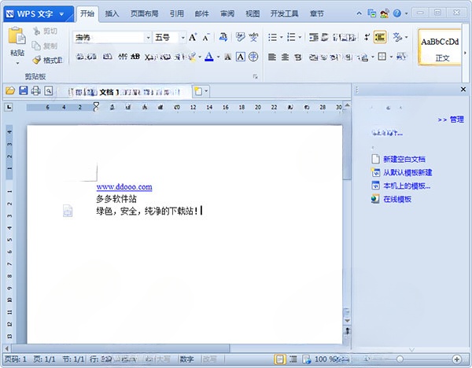Viewport: 472px width, 368px height.
Task: Expand the styles gallery arrow
Action: click(465, 53)
